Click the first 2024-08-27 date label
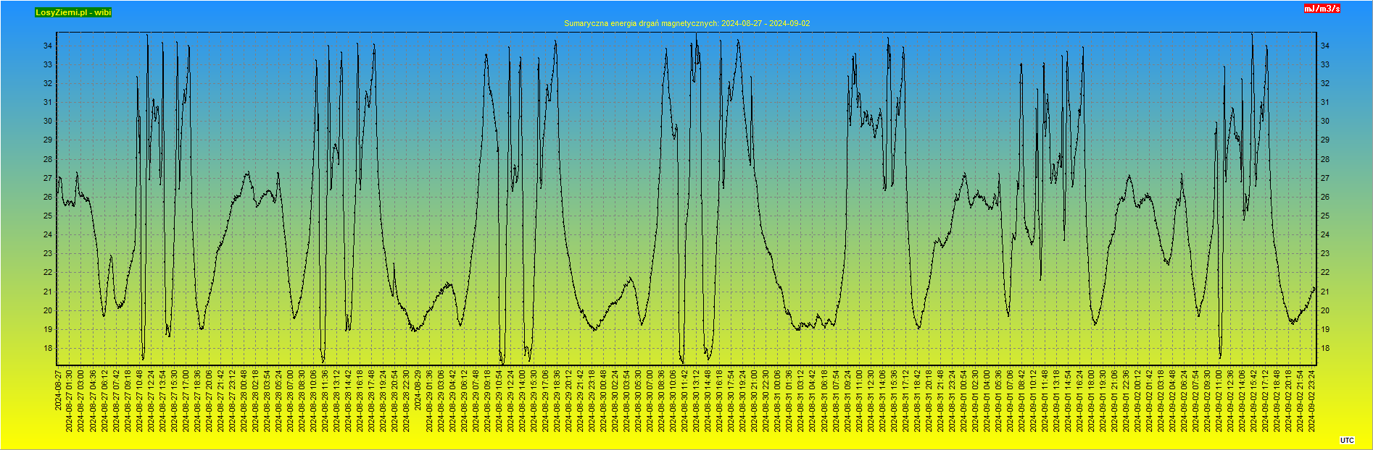The height and width of the screenshot is (450, 1373). point(58,390)
